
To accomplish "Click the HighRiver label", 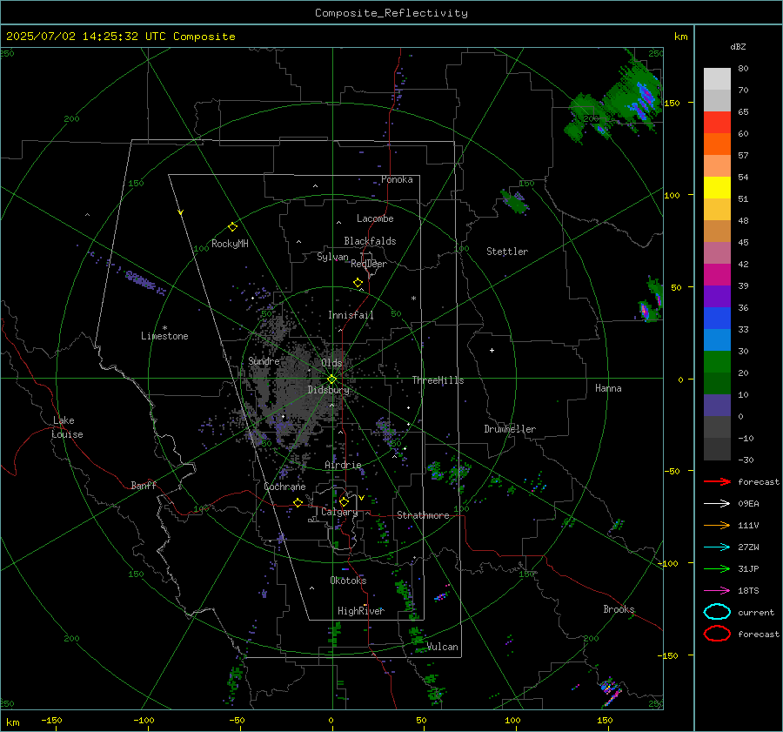I will (361, 611).
